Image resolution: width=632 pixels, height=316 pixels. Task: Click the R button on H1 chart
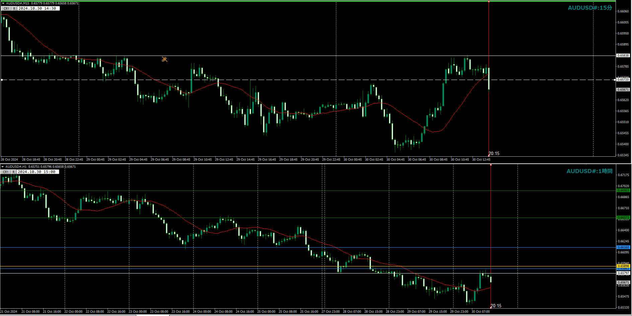tap(14, 172)
